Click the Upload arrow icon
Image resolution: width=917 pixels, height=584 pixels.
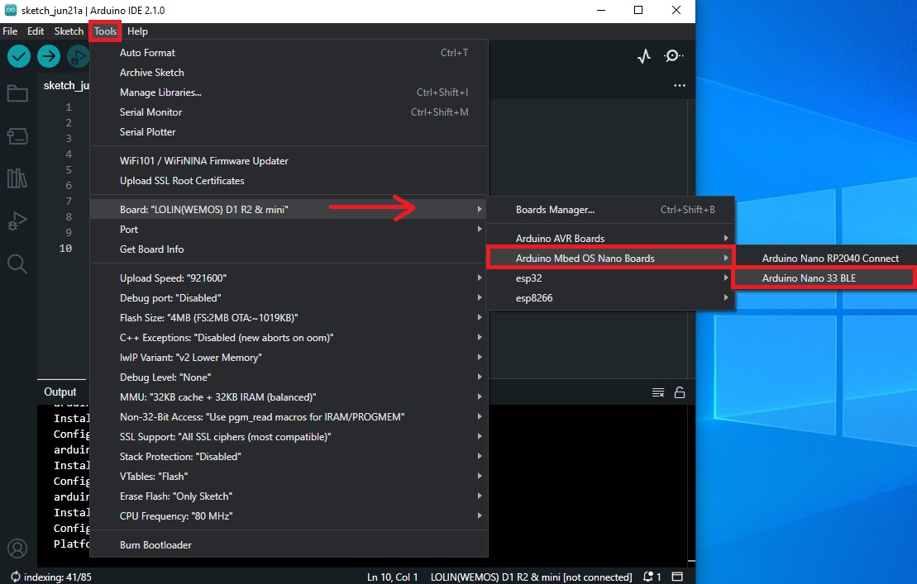click(49, 56)
